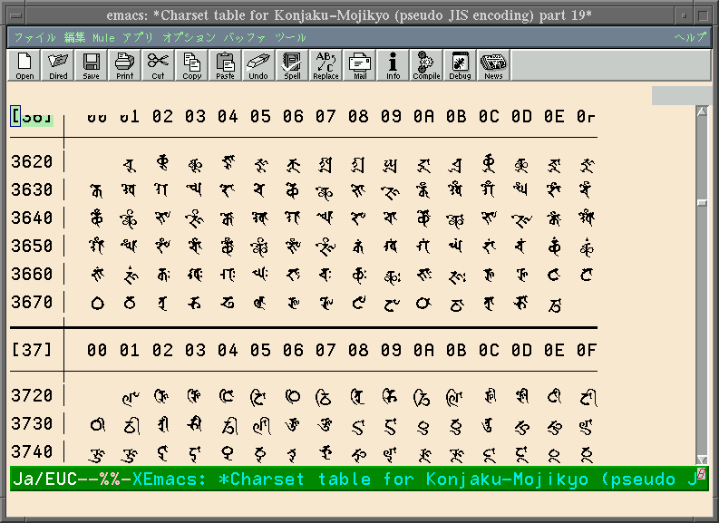Click the cursor at the '[36]' header
The width and height of the screenshot is (719, 523).
click(x=15, y=115)
